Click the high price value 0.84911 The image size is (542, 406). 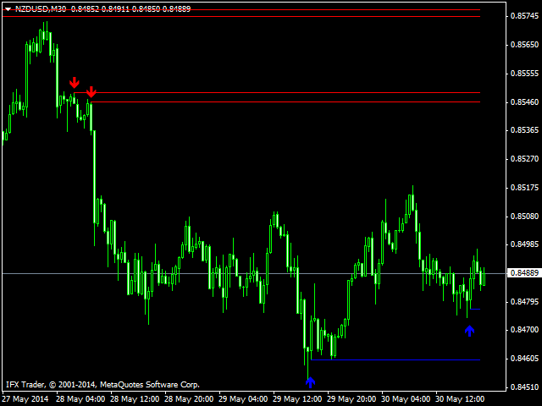click(115, 9)
